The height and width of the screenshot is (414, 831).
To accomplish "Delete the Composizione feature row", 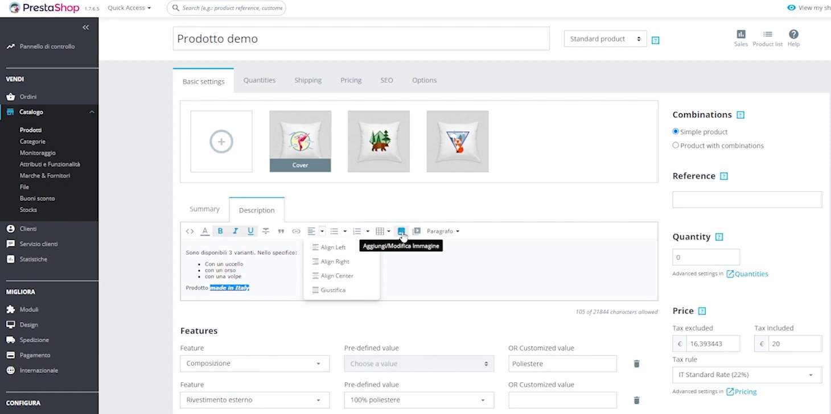I will (x=636, y=363).
